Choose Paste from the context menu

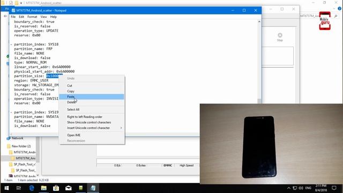[92, 96]
